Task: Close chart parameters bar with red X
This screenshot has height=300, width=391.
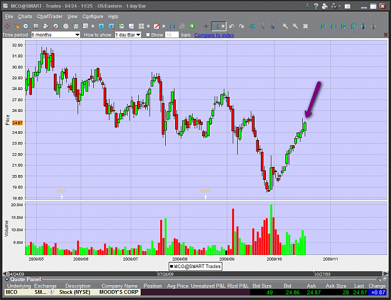Action: pos(385,35)
